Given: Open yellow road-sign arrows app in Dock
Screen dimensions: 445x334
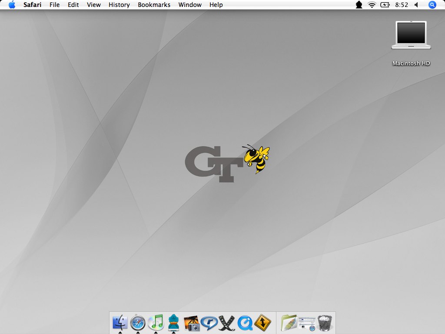Looking at the screenshot, I should [x=262, y=323].
